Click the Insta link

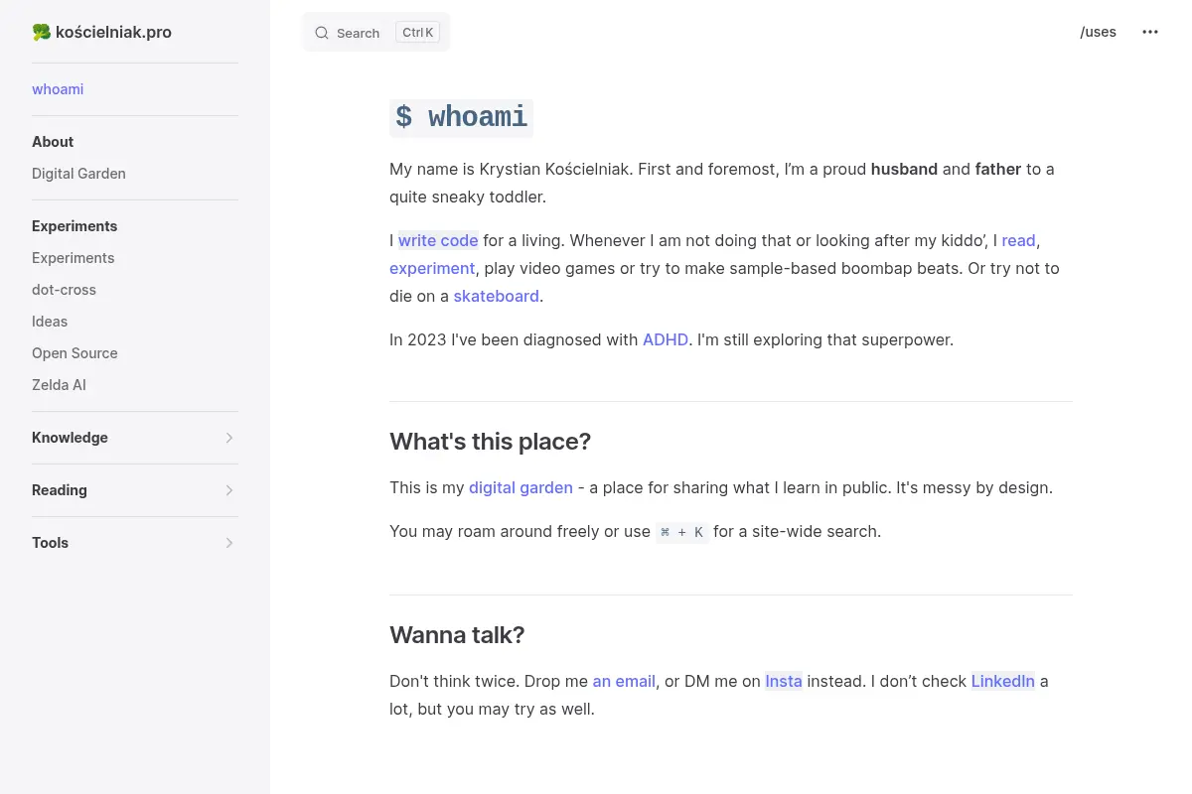click(x=784, y=681)
